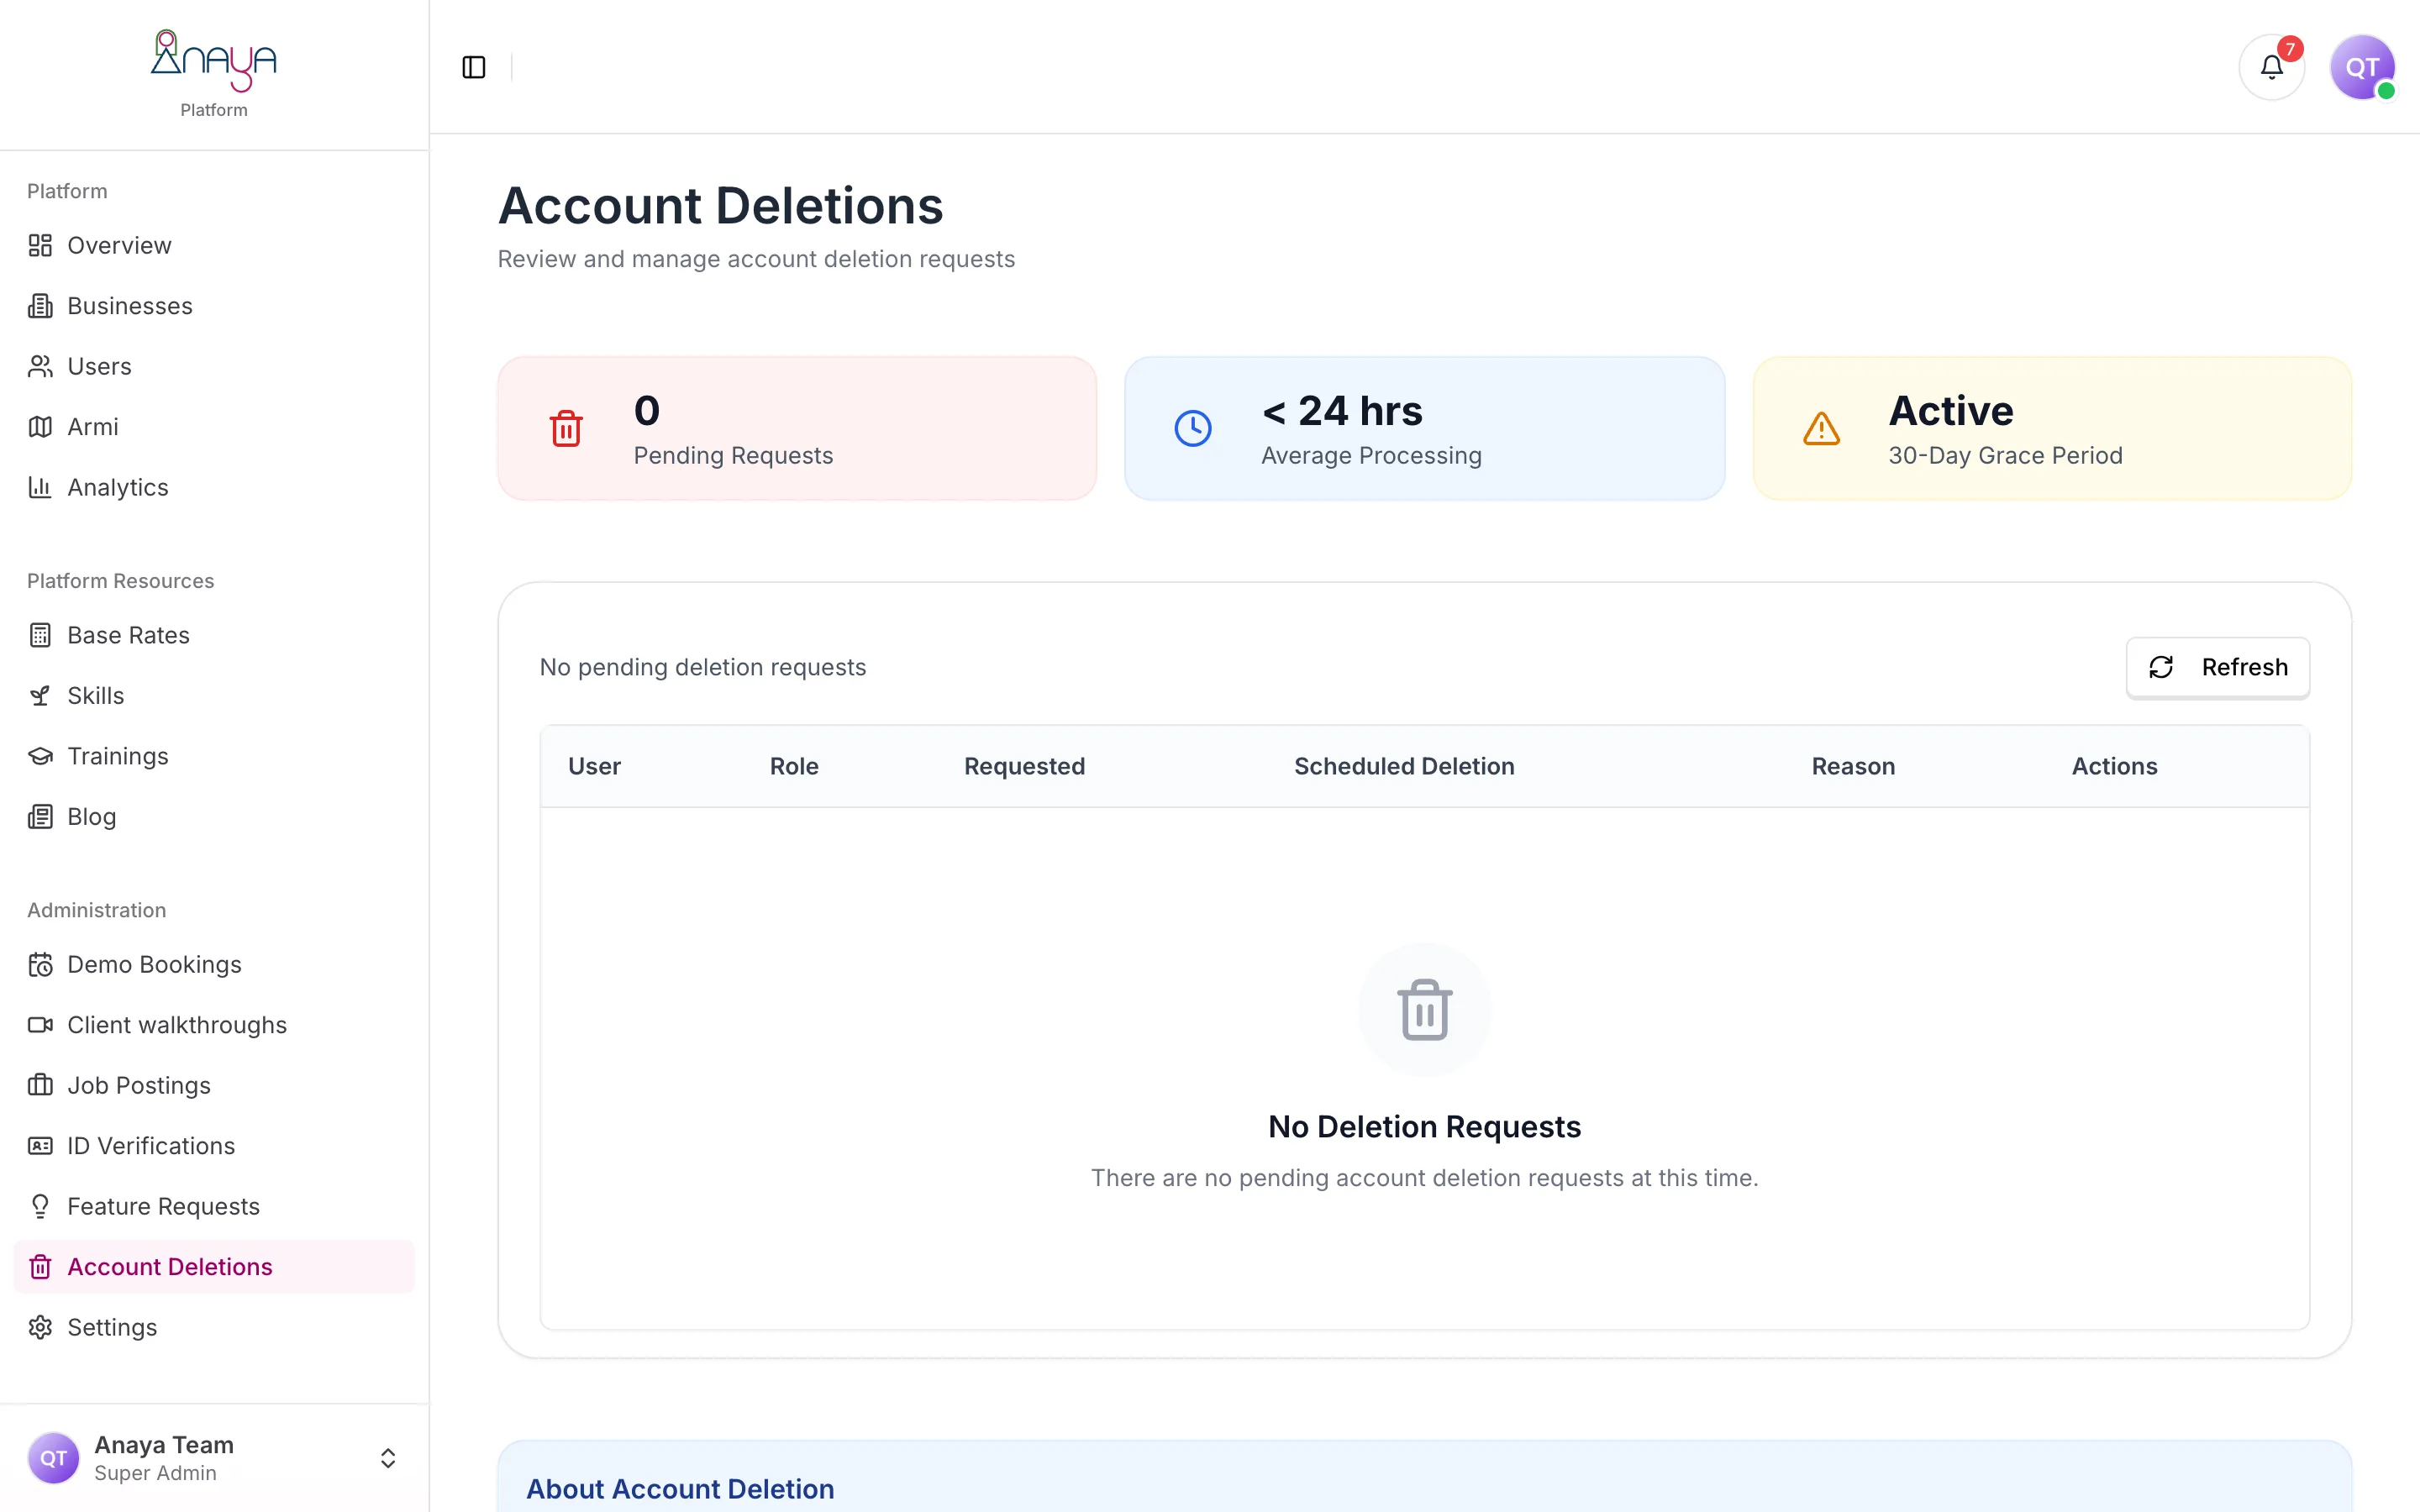Image resolution: width=2420 pixels, height=1512 pixels.
Task: Open the QT profile avatar menu
Action: [2362, 67]
